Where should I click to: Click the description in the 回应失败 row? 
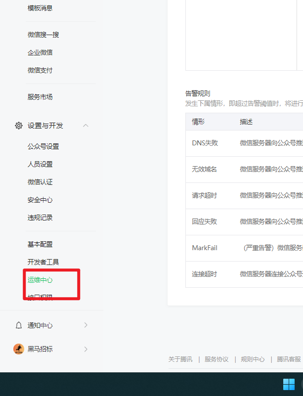(271, 221)
